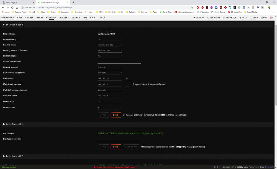
Task: Open the Feedback dialog
Action: (230, 18)
